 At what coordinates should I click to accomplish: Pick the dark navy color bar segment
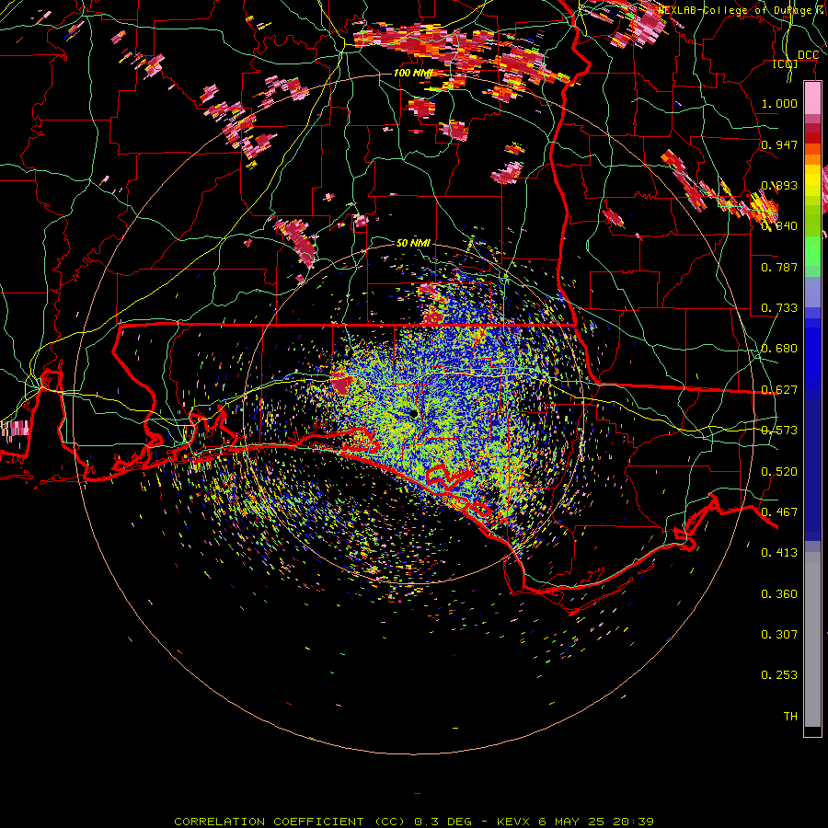point(812,470)
